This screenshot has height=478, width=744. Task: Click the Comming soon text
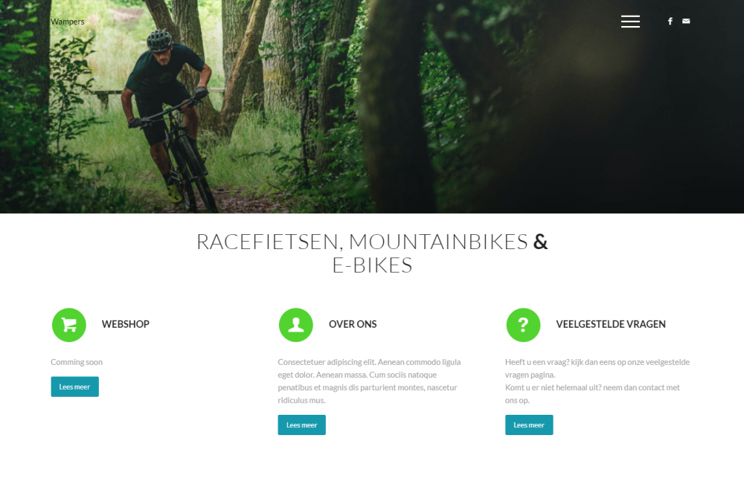click(x=77, y=362)
